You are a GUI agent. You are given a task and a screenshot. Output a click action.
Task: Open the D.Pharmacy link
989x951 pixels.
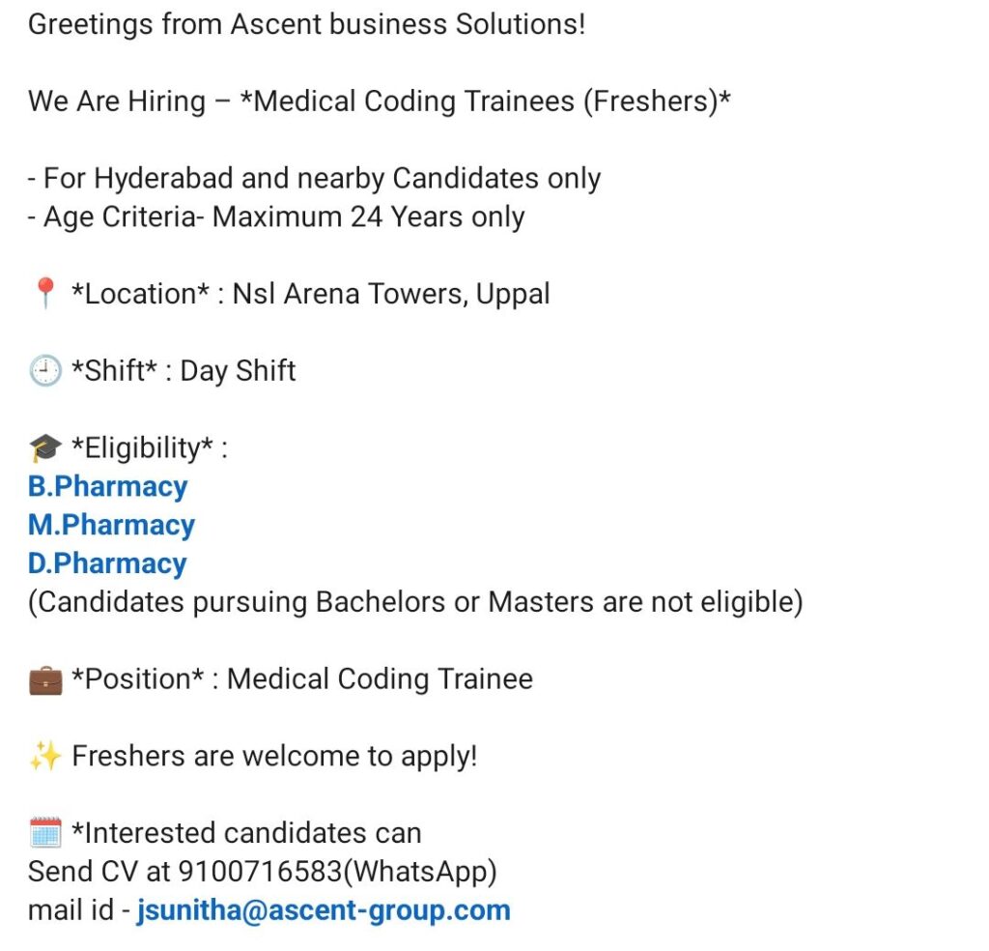[107, 563]
